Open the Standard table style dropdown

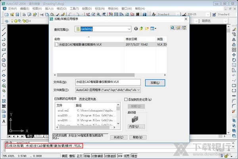pyautogui.click(x=227, y=14)
